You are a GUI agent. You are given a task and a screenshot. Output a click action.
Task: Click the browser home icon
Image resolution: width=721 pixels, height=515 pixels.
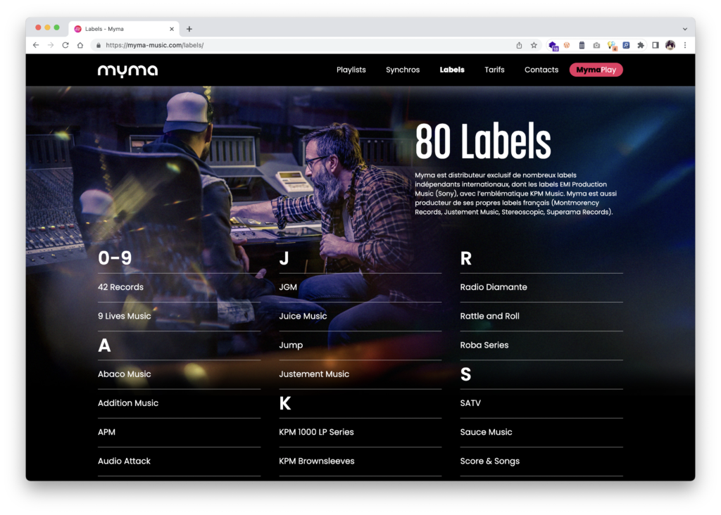80,45
